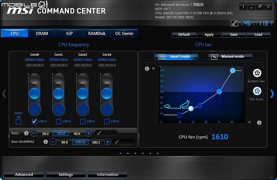Enable Smart mode for CPU fan
The width and height of the screenshot is (277, 180).
tap(176, 57)
